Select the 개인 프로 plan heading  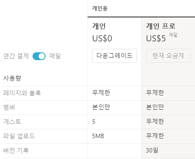click(161, 26)
